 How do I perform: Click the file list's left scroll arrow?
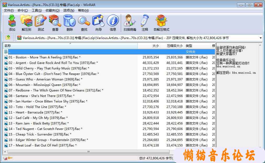coord(5,152)
